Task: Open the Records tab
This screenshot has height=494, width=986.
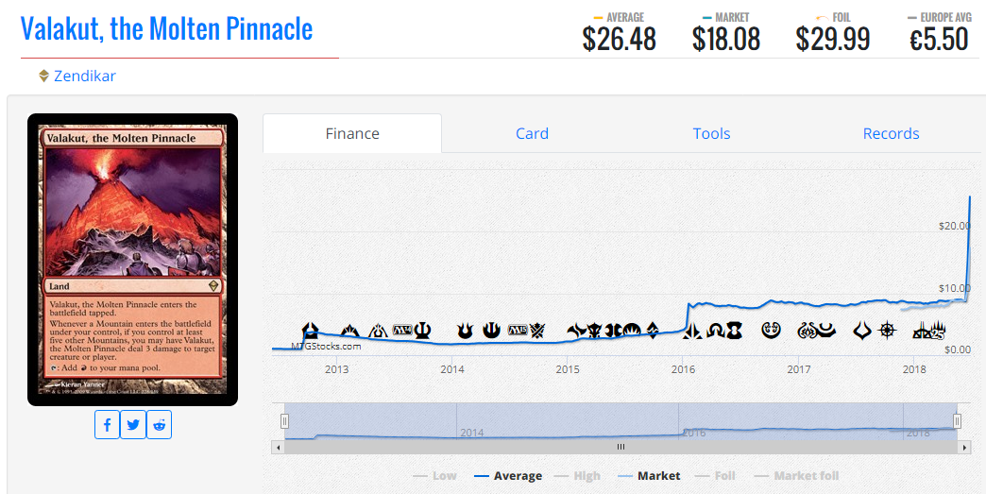Action: 891,133
